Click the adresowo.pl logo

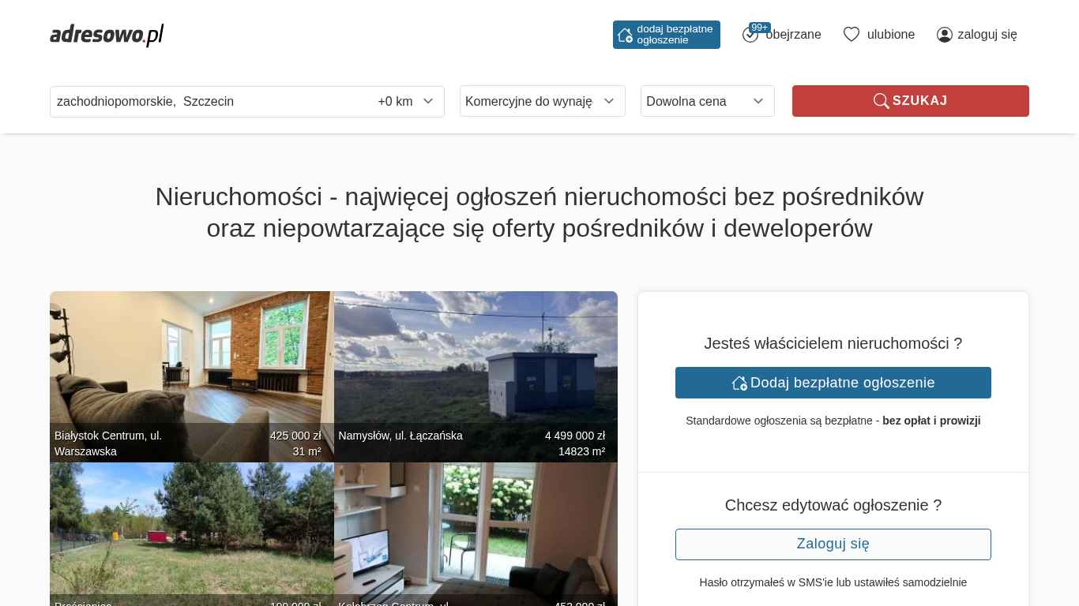coord(107,35)
